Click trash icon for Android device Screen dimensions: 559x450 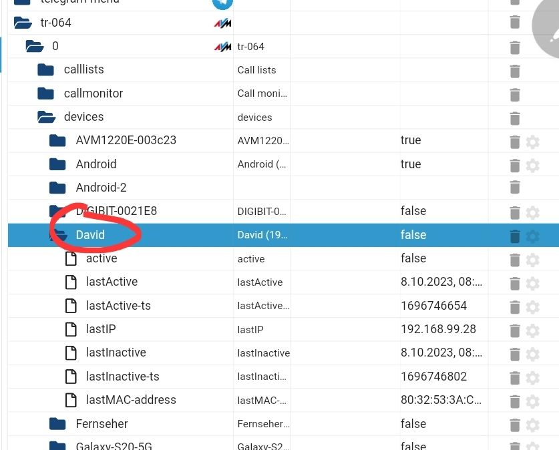point(515,166)
